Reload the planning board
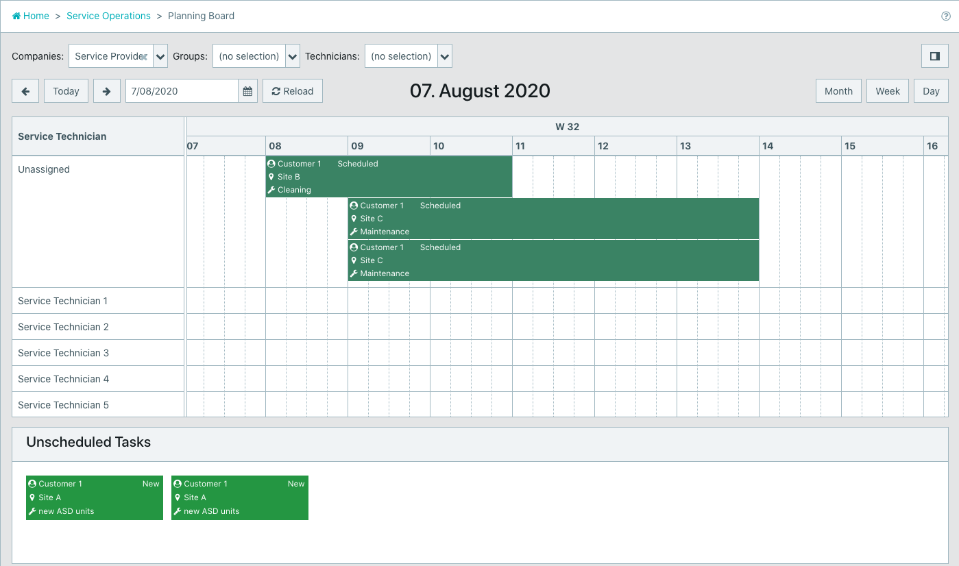959x566 pixels. click(293, 91)
